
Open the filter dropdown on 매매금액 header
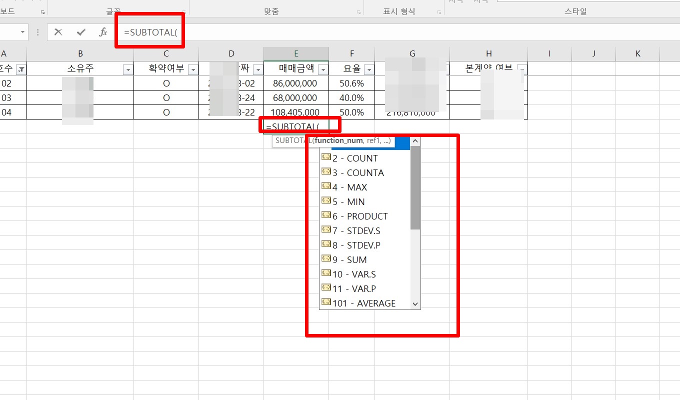click(323, 69)
